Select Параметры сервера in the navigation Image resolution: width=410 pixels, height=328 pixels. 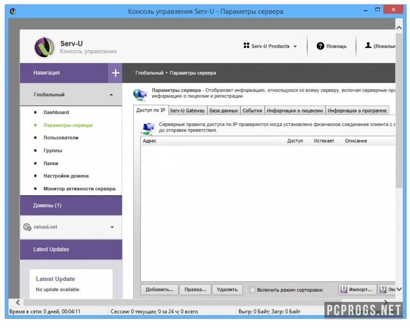click(68, 125)
